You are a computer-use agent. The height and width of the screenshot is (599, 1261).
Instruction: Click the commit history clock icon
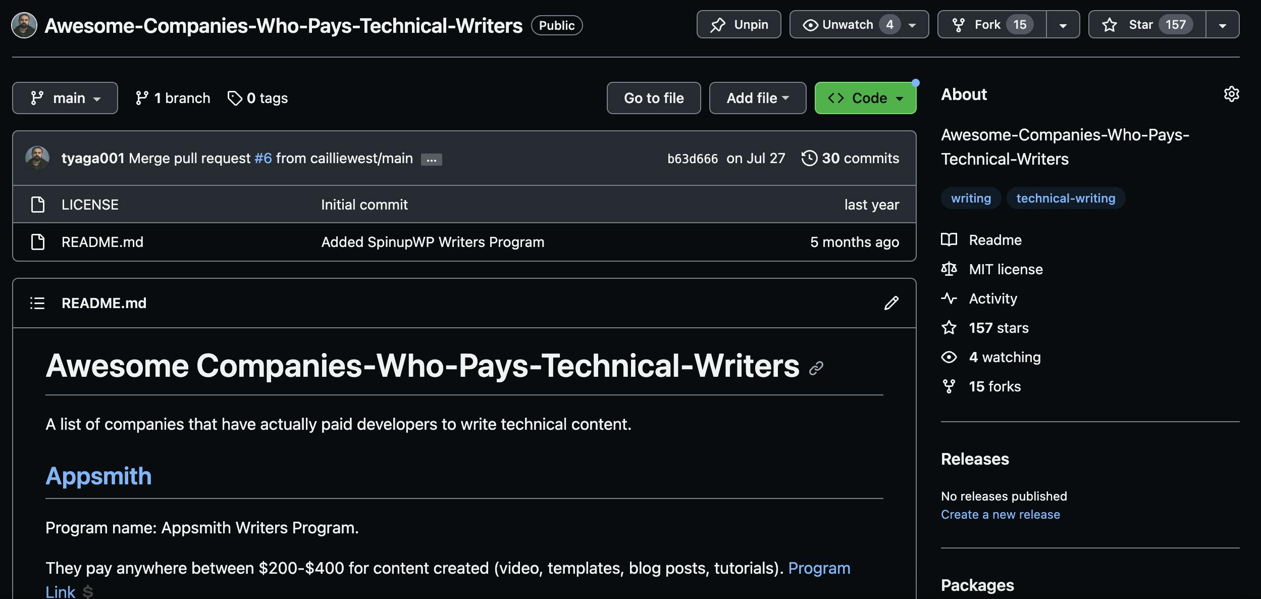point(809,158)
